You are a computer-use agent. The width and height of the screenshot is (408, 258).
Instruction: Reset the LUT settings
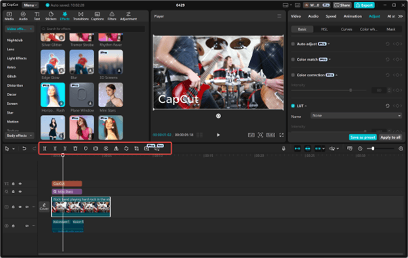point(388,106)
